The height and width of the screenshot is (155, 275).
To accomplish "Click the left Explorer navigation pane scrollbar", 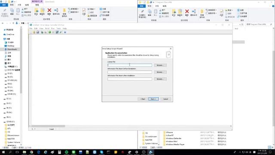I will [x=21, y=61].
